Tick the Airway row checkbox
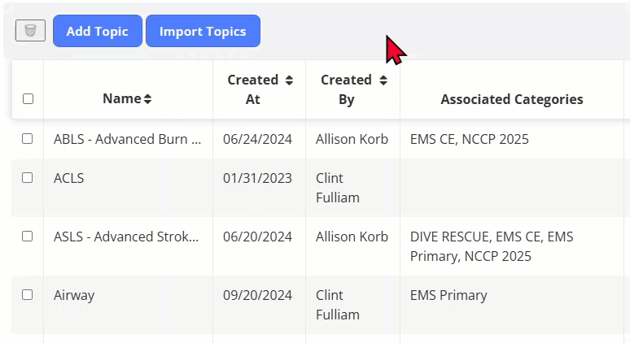The height and width of the screenshot is (343, 630). [28, 295]
